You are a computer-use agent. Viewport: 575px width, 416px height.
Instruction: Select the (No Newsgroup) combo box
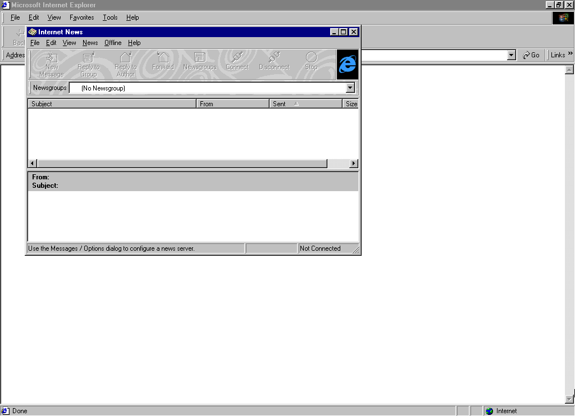tap(212, 88)
